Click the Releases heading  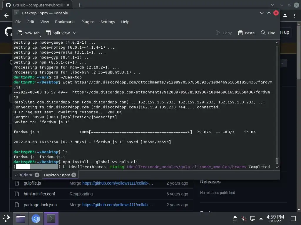[210, 182]
